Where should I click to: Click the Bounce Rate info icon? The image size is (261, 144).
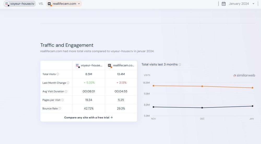pos(60,109)
